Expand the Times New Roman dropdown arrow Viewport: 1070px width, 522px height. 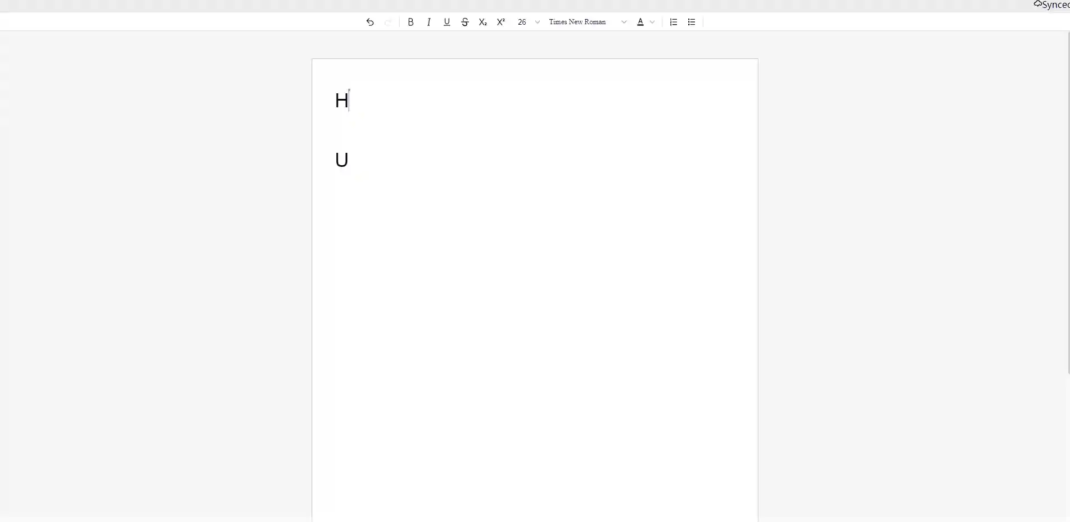[624, 22]
